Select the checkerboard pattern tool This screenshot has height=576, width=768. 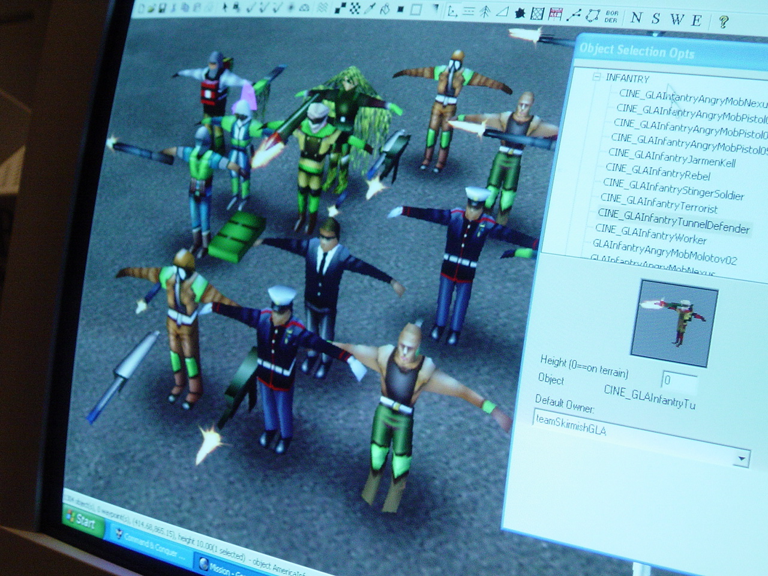point(355,9)
